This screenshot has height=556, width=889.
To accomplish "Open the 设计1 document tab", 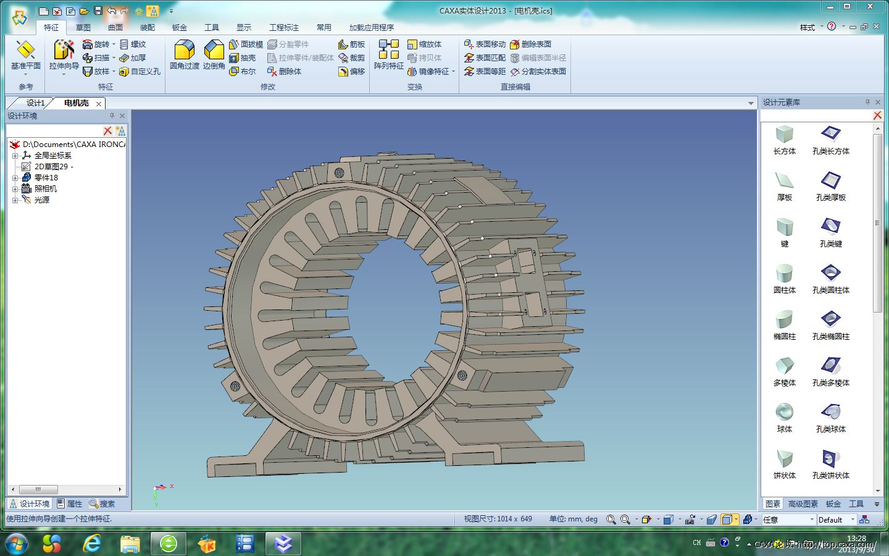I will pos(35,103).
